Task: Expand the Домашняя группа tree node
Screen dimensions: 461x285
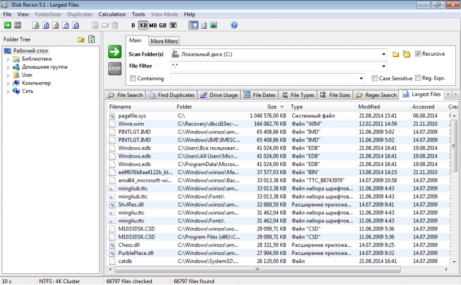Action: click(x=8, y=67)
